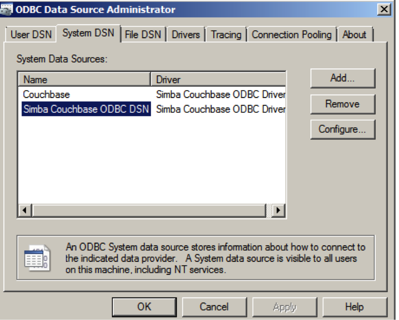Confirm with the OK button

(x=144, y=307)
